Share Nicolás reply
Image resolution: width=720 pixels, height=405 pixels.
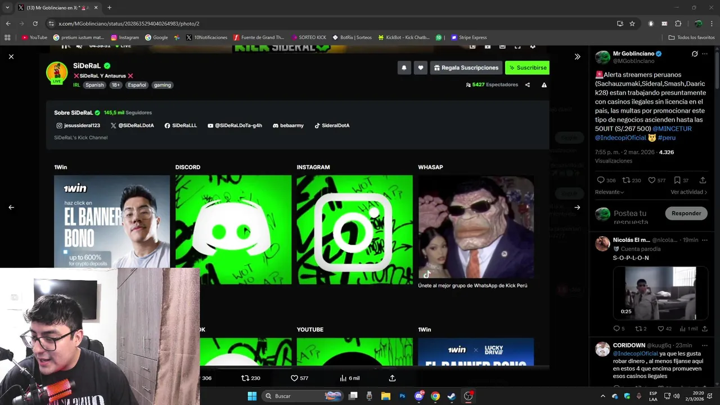coord(704,328)
